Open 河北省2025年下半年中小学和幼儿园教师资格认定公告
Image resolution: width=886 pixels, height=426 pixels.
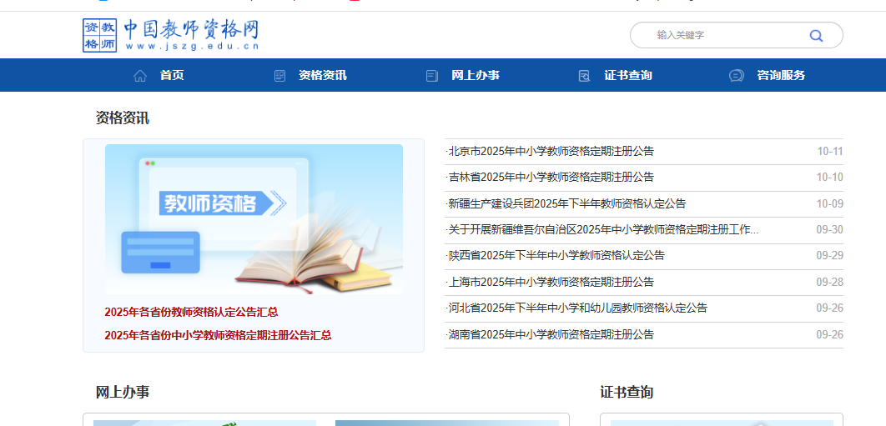(577, 308)
